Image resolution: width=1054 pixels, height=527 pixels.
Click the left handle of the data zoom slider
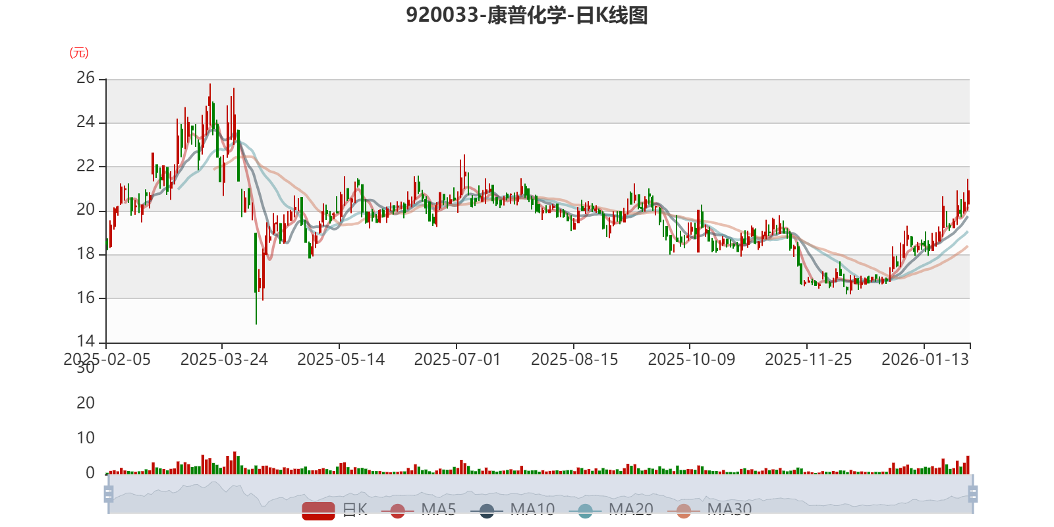(x=109, y=494)
